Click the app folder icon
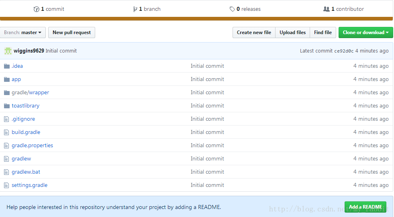Viewport: 394px width, 217px height. point(7,79)
